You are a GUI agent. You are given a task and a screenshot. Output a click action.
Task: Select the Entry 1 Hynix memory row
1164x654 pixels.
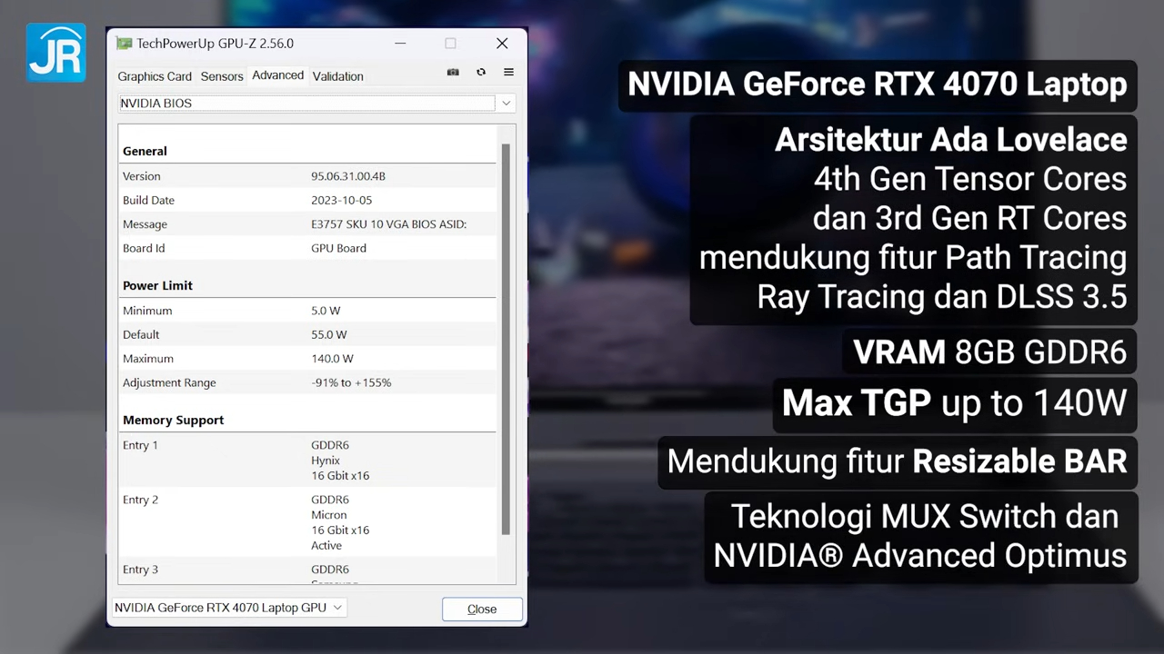[309, 460]
